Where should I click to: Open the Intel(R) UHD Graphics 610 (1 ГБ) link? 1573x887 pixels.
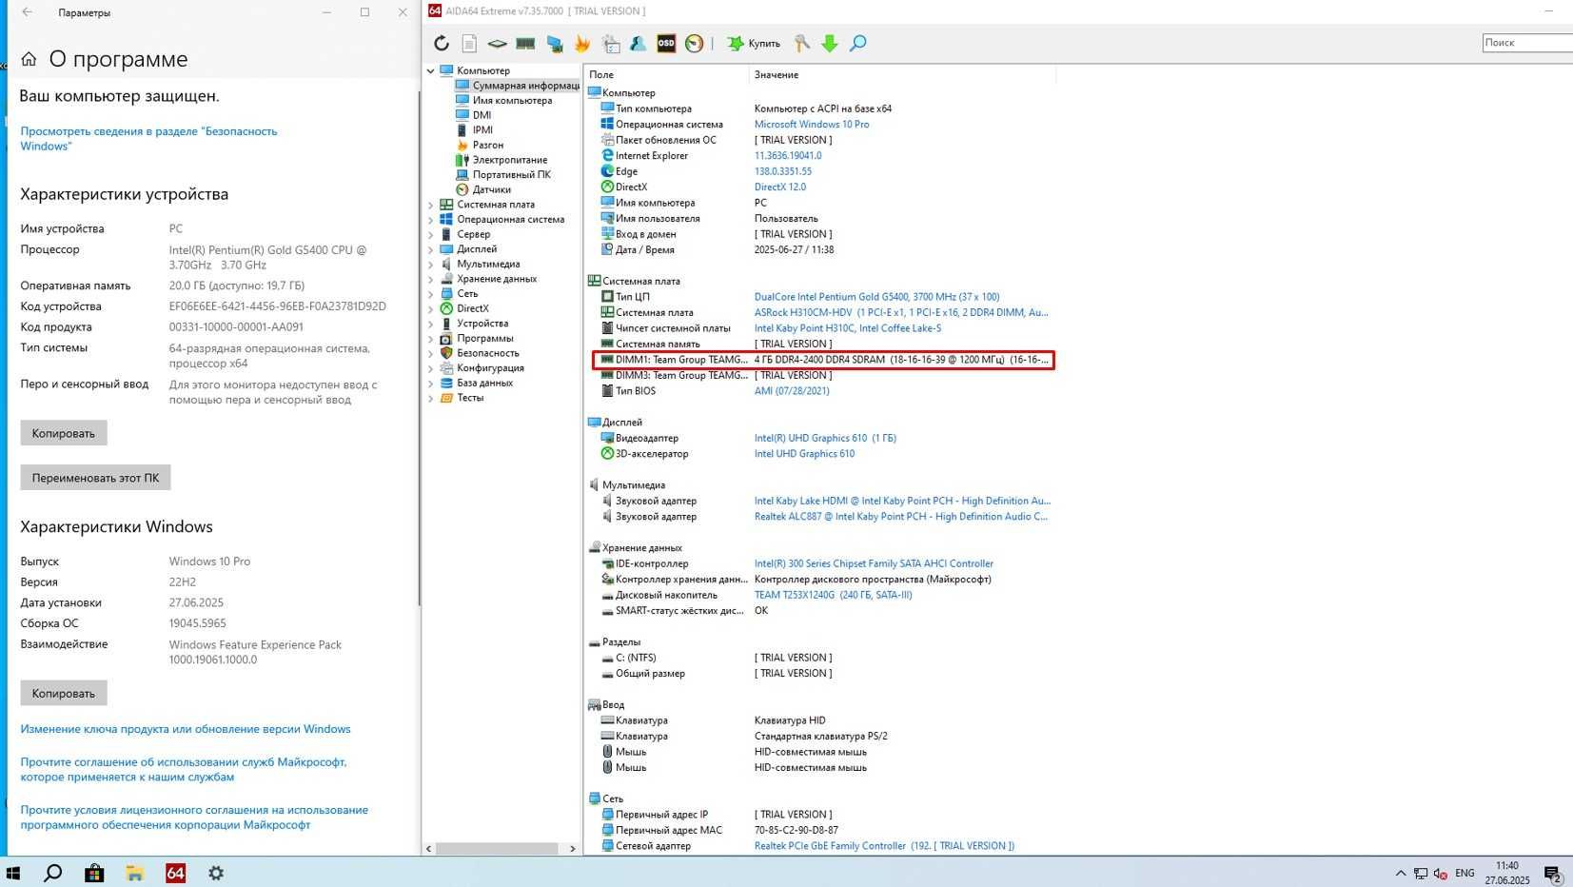825,438
